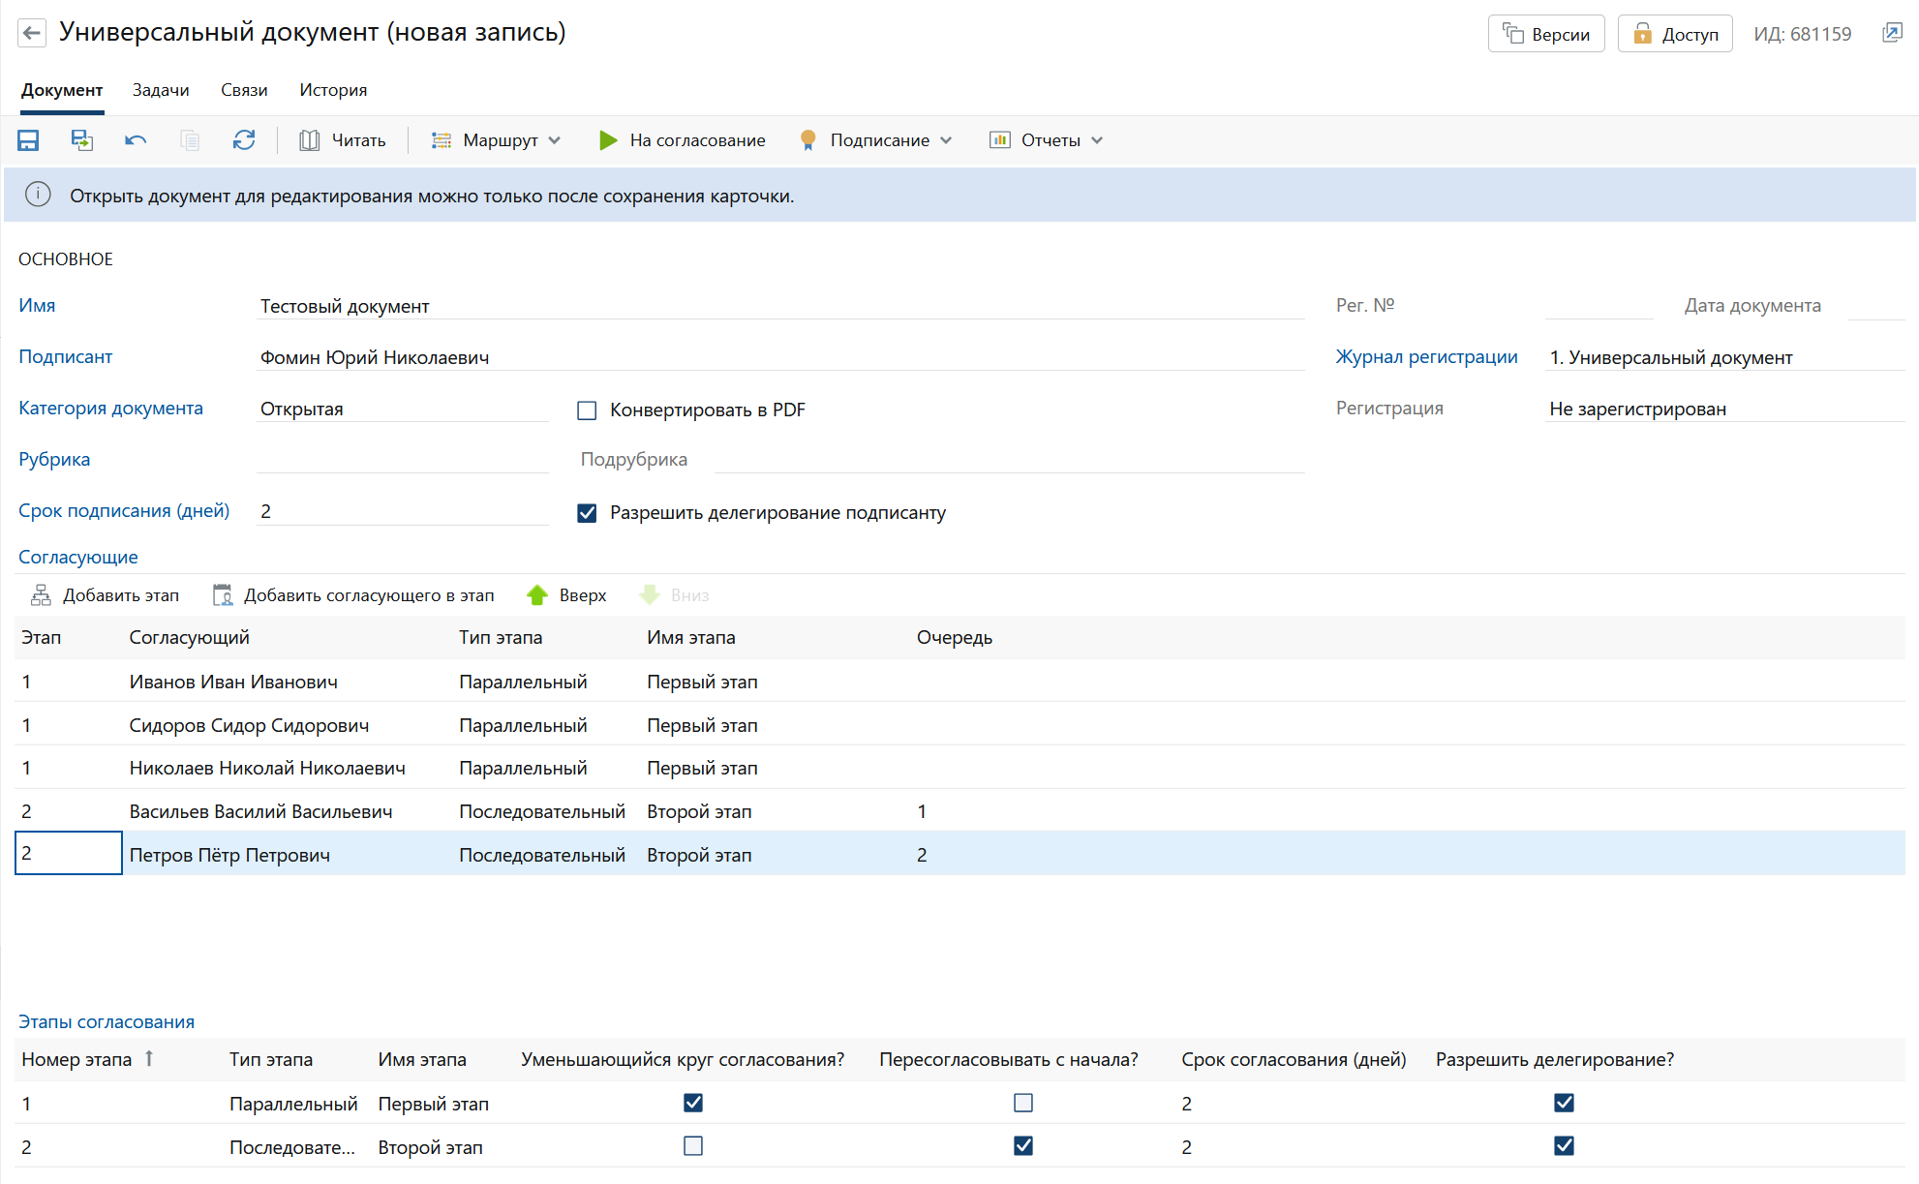Click the undo arrow icon
1919x1184 pixels.
coord(136,140)
